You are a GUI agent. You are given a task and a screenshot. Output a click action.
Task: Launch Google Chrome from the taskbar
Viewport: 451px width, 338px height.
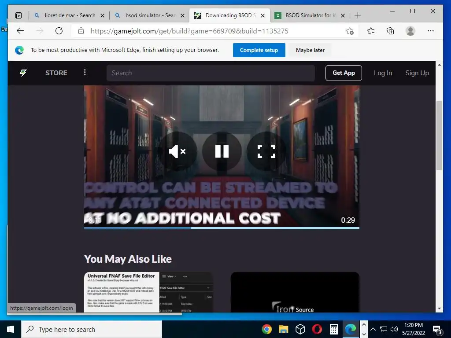coord(266,329)
